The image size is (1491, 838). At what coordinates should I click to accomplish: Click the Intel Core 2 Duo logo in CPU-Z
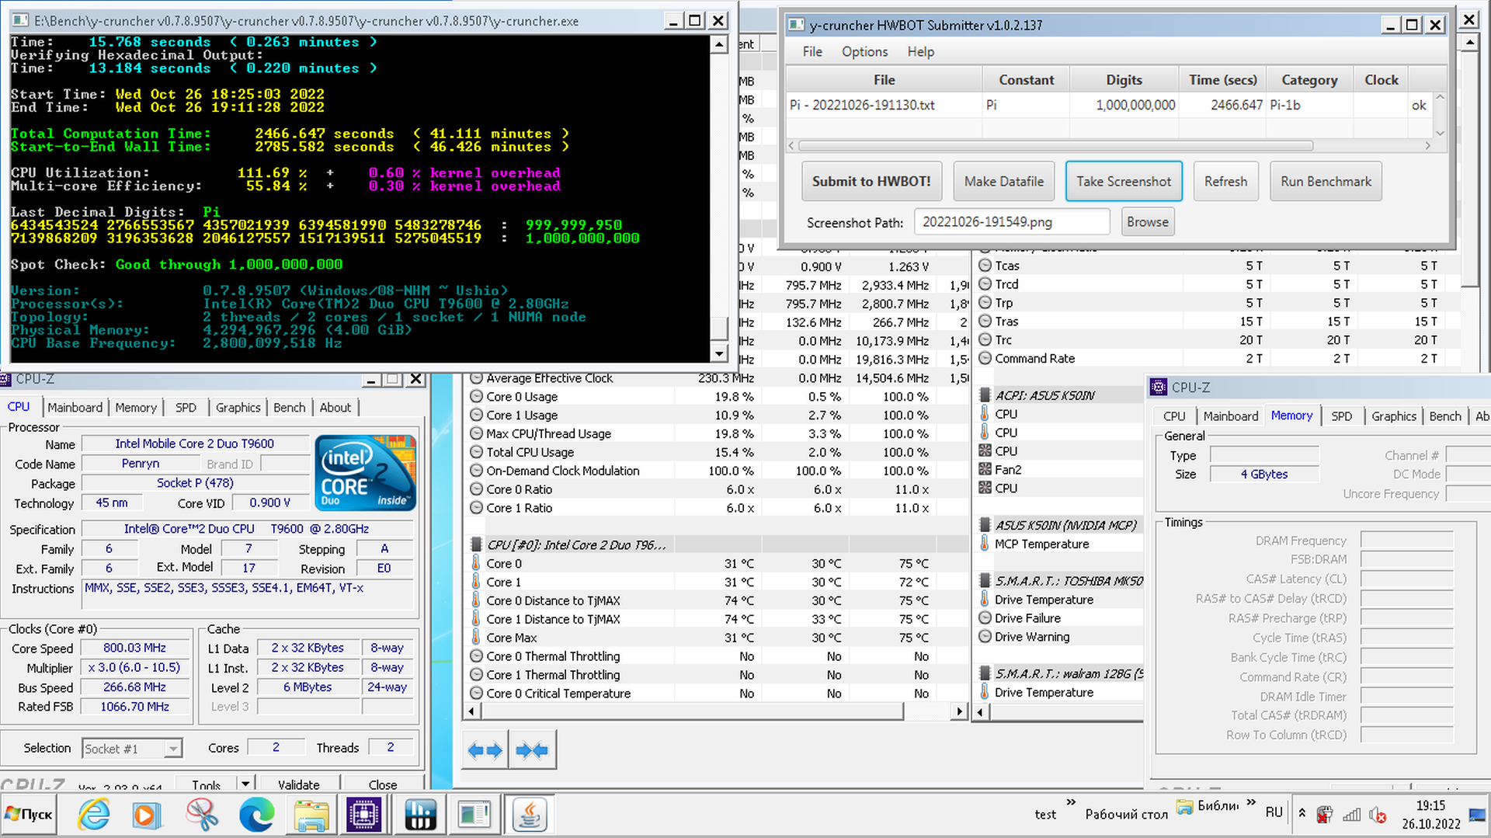coord(366,472)
